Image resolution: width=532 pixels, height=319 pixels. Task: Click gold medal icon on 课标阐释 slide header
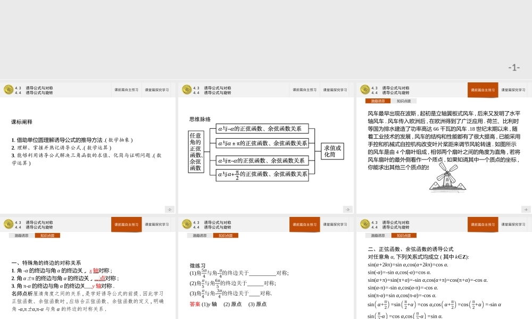[x=8, y=89]
